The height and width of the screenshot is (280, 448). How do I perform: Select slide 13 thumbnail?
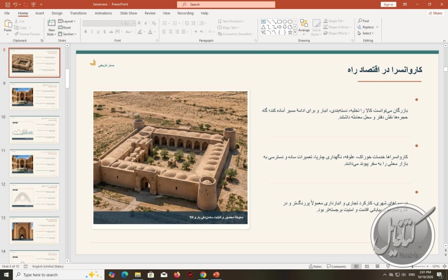[x=34, y=230]
